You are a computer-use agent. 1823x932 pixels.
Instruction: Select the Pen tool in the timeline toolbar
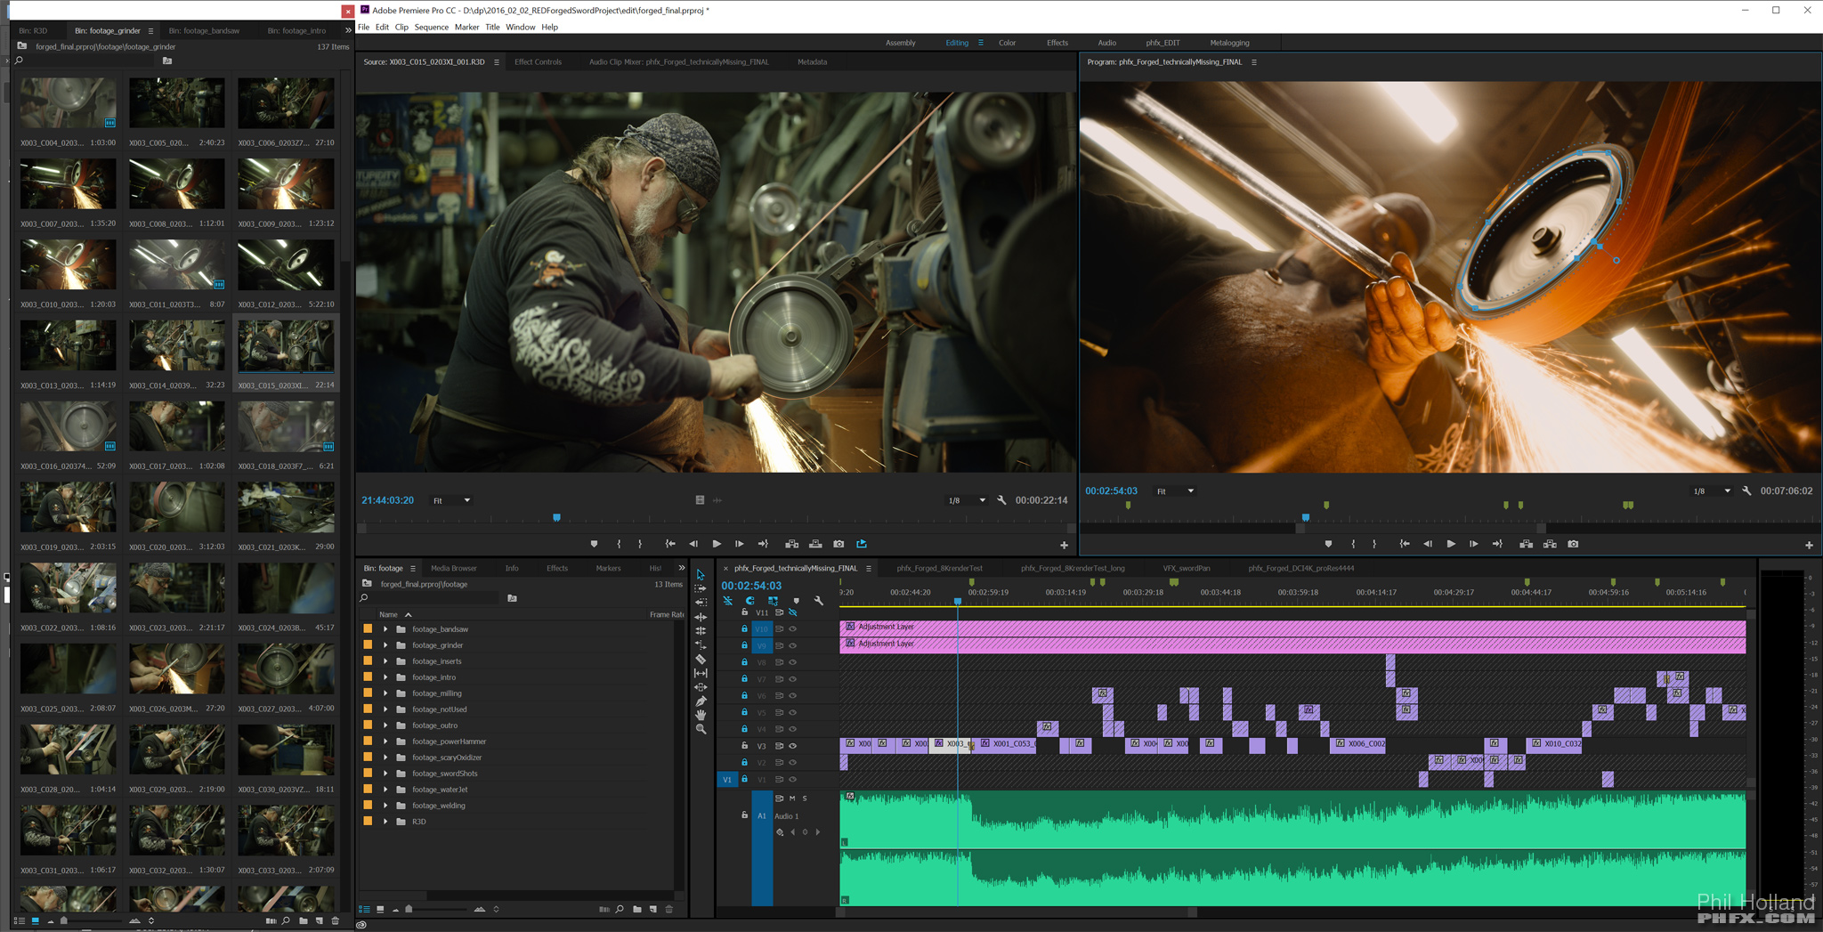pyautogui.click(x=701, y=701)
